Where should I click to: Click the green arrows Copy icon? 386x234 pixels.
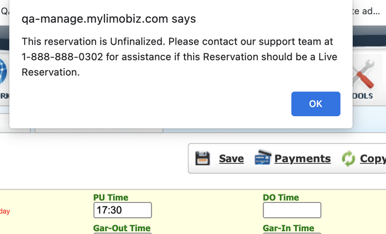348,158
